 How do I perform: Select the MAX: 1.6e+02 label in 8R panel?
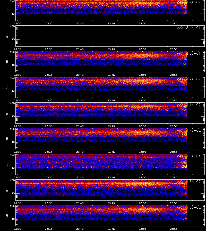point(188,182)
